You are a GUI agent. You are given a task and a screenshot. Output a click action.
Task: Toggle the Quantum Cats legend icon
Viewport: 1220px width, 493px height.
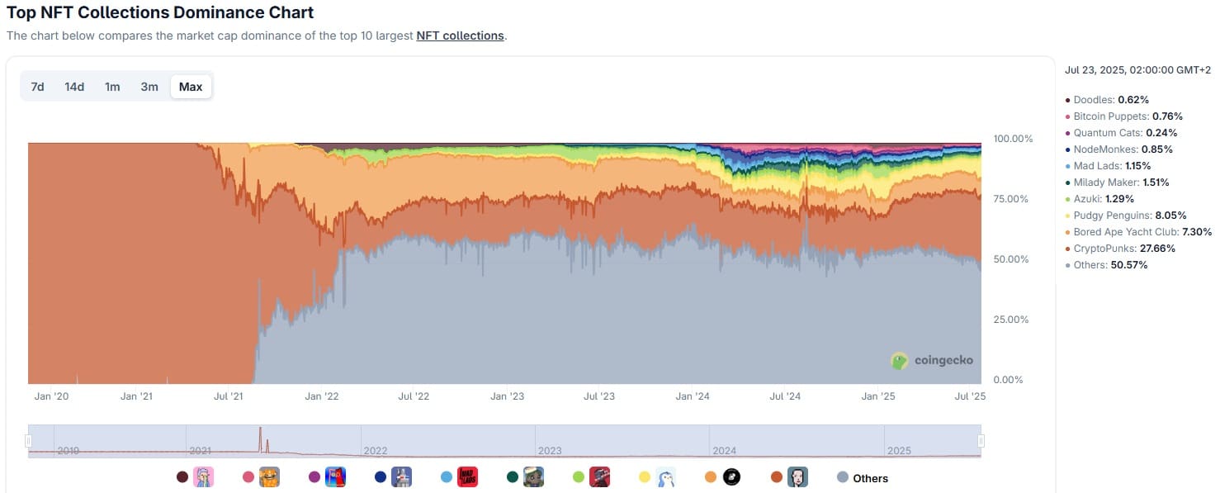point(336,477)
